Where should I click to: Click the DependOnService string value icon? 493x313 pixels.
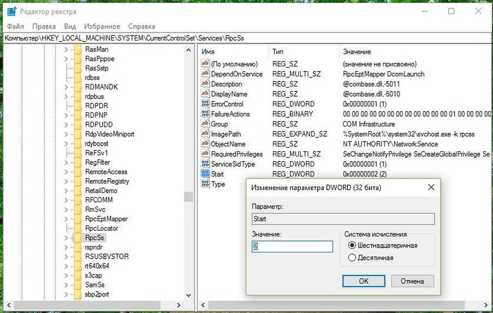pos(205,74)
